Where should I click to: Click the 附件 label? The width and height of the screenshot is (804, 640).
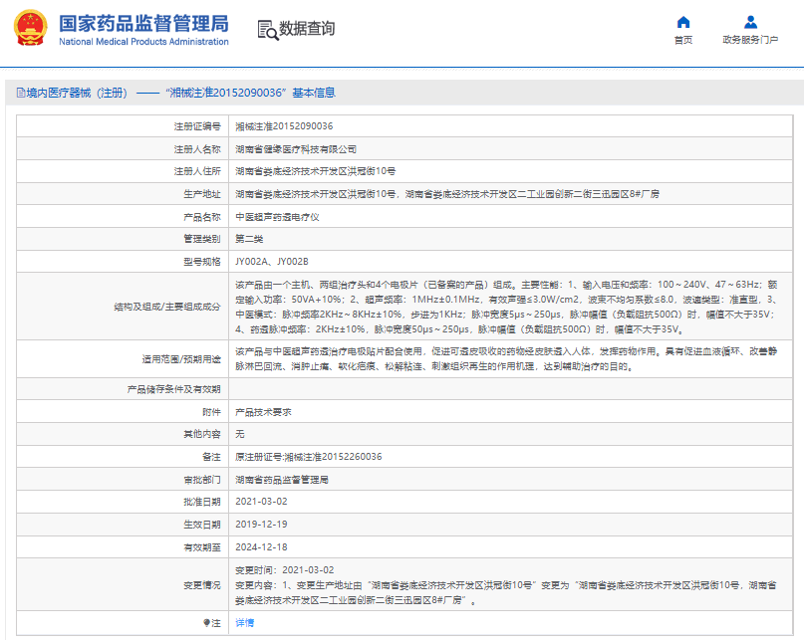coord(211,412)
